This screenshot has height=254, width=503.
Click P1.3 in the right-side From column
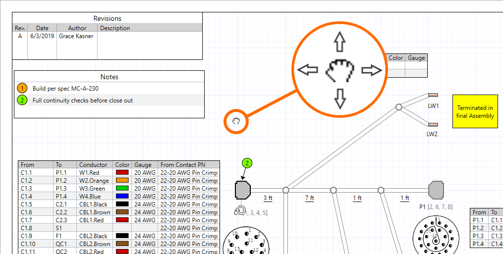[x=478, y=236]
